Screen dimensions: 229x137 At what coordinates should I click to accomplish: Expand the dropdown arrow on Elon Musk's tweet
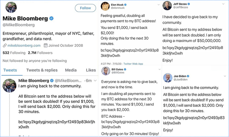159,5
